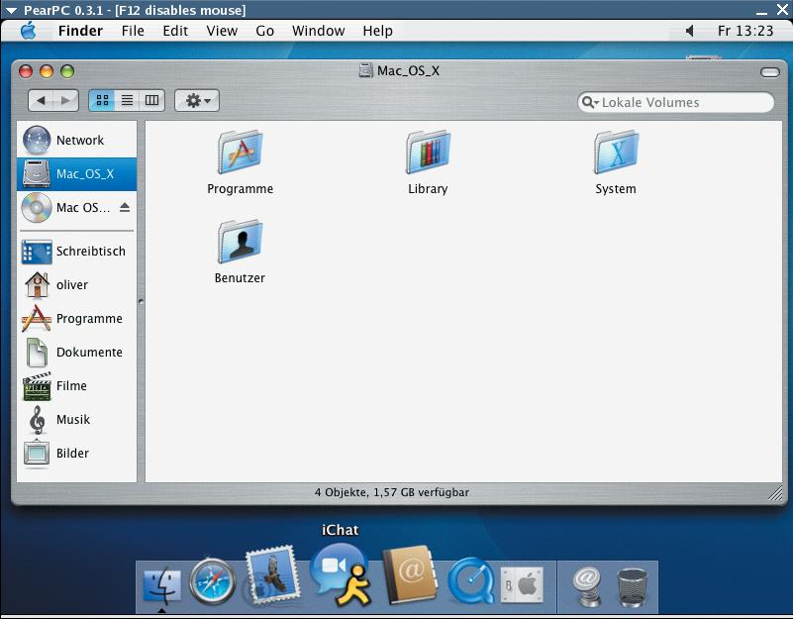Switch to list view
The image size is (793, 619).
(127, 100)
